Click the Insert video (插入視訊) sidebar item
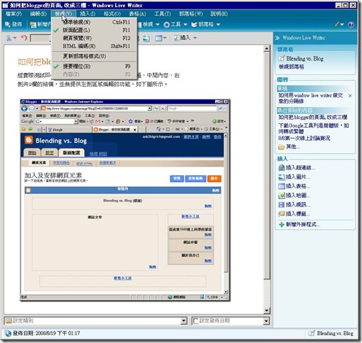The image size is (362, 343). coord(294,204)
